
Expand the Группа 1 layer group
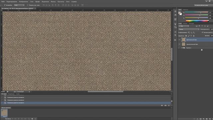point(182,48)
